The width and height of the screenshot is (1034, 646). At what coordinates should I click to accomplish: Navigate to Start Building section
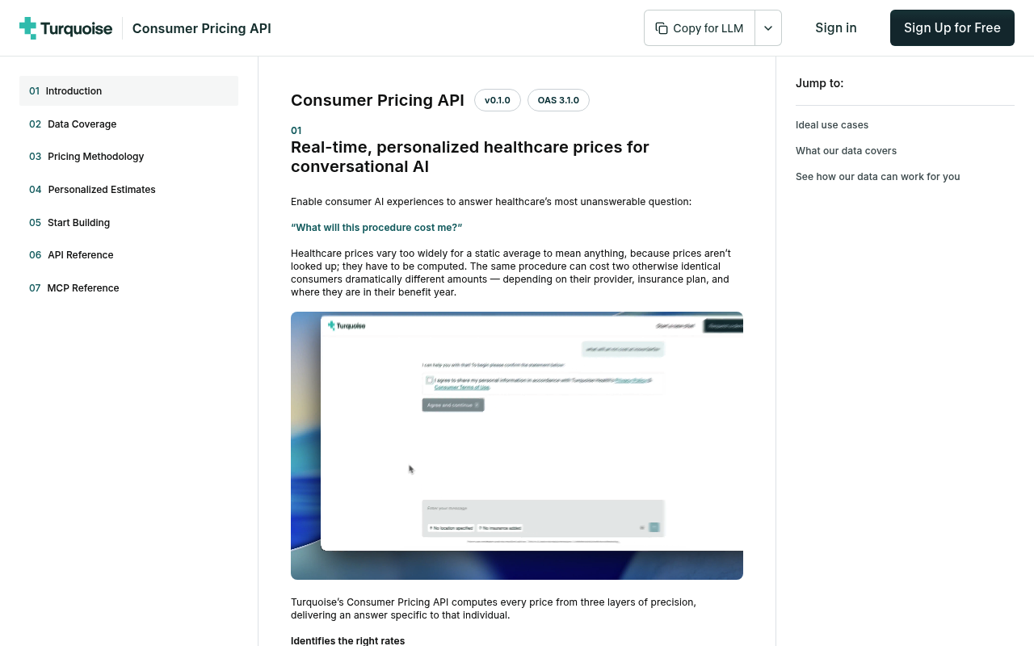128,223
